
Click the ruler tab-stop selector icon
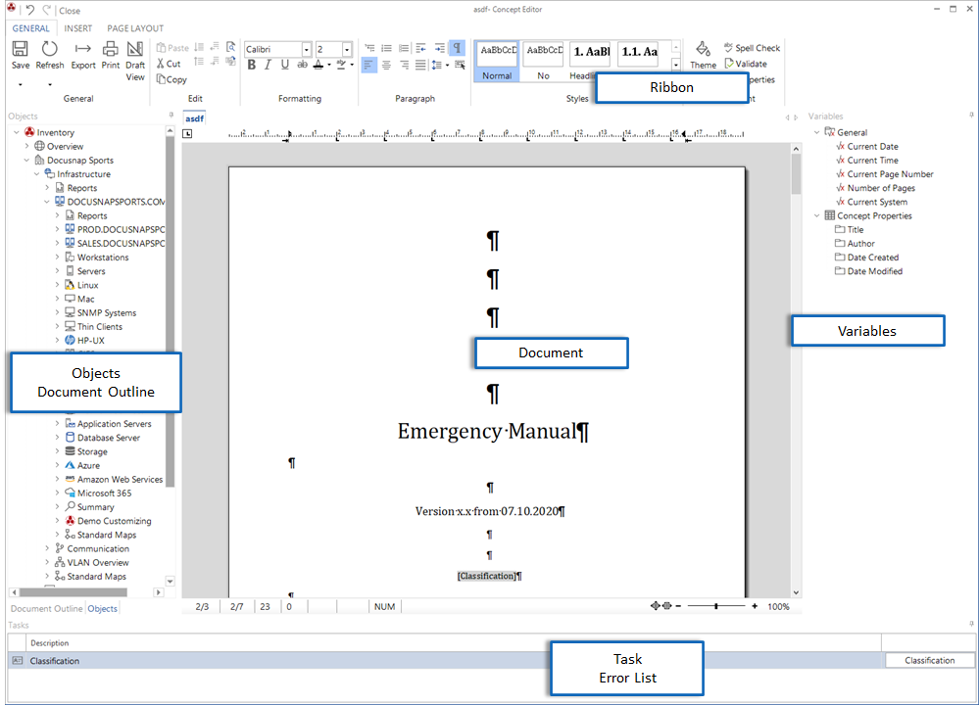187,133
